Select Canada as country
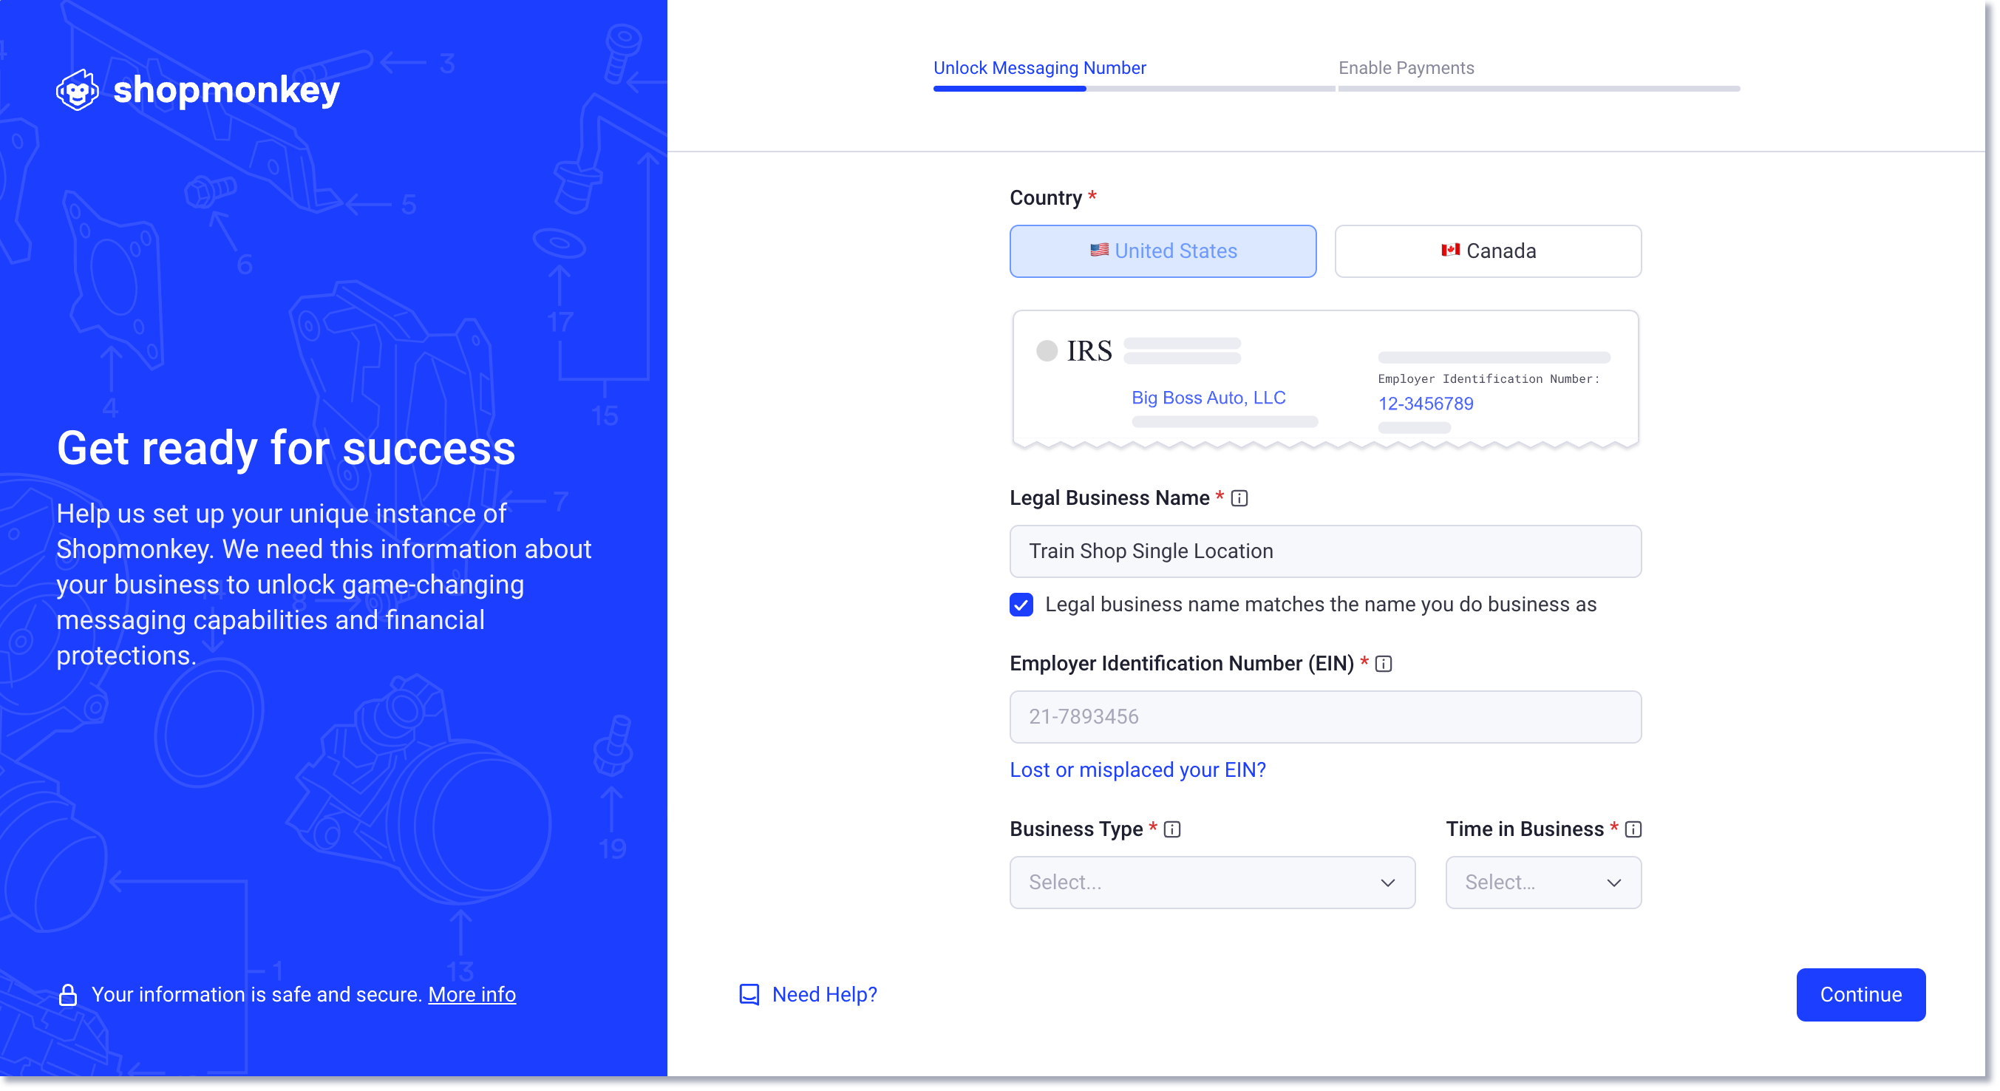 point(1488,251)
